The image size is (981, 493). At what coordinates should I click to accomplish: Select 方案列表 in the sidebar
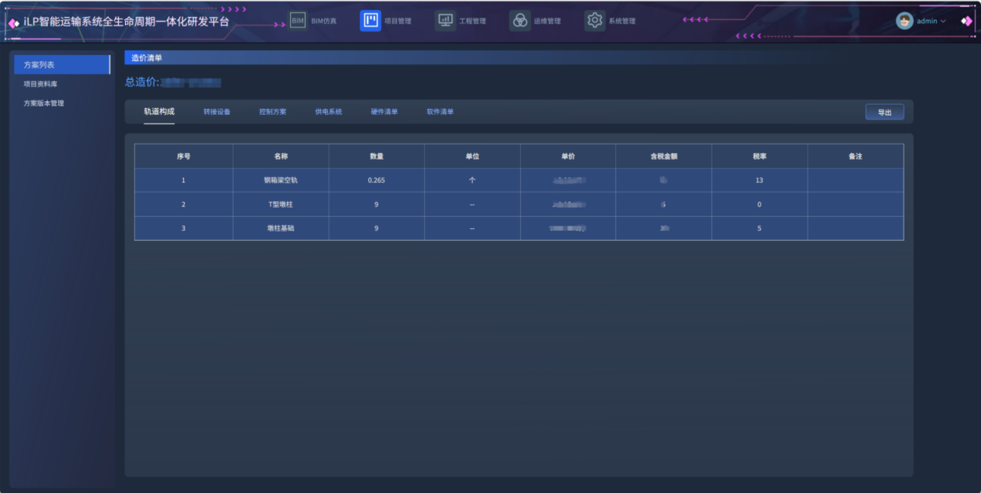(39, 65)
